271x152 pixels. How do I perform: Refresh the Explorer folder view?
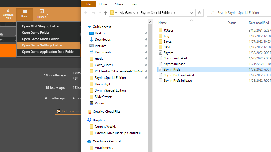(200, 13)
